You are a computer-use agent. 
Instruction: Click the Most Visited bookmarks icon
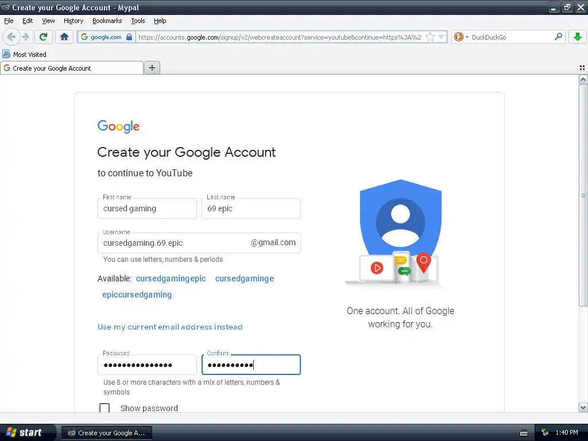point(6,54)
